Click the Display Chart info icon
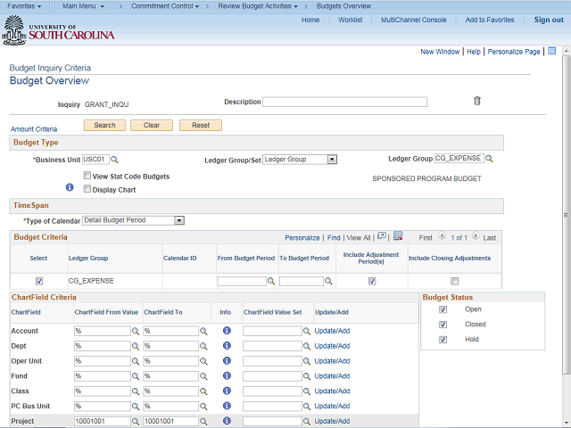 (x=70, y=188)
